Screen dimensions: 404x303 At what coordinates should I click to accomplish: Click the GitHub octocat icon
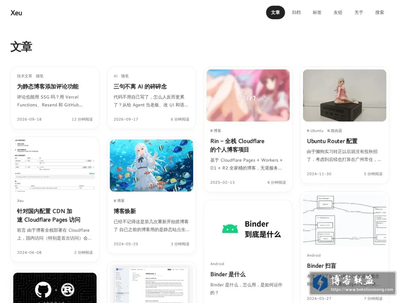click(x=43, y=290)
